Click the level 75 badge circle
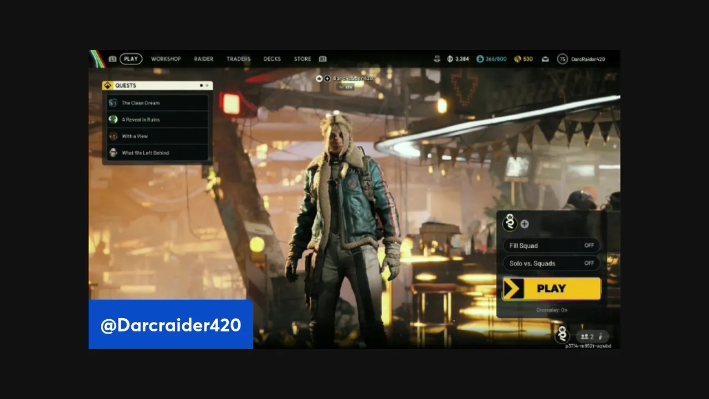The width and height of the screenshot is (709, 399). tap(562, 59)
